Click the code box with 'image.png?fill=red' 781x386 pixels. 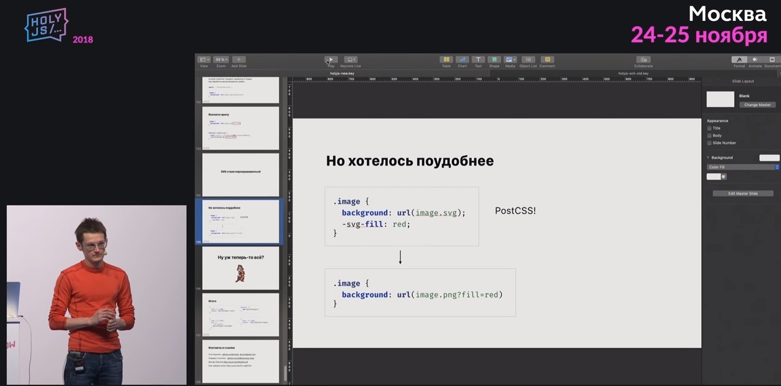point(420,292)
